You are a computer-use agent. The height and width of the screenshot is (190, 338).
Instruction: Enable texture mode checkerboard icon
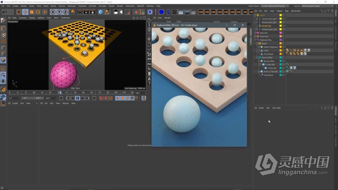pos(3,35)
